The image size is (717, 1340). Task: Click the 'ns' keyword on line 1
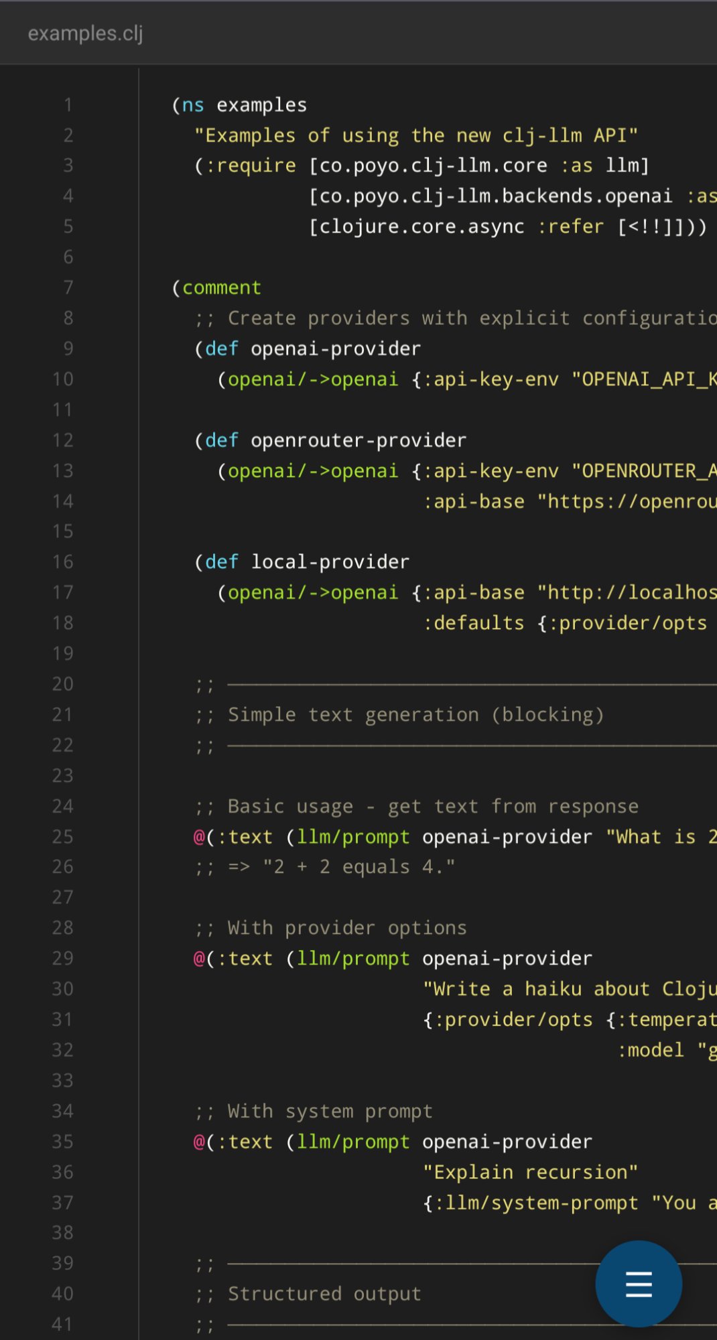tap(193, 105)
